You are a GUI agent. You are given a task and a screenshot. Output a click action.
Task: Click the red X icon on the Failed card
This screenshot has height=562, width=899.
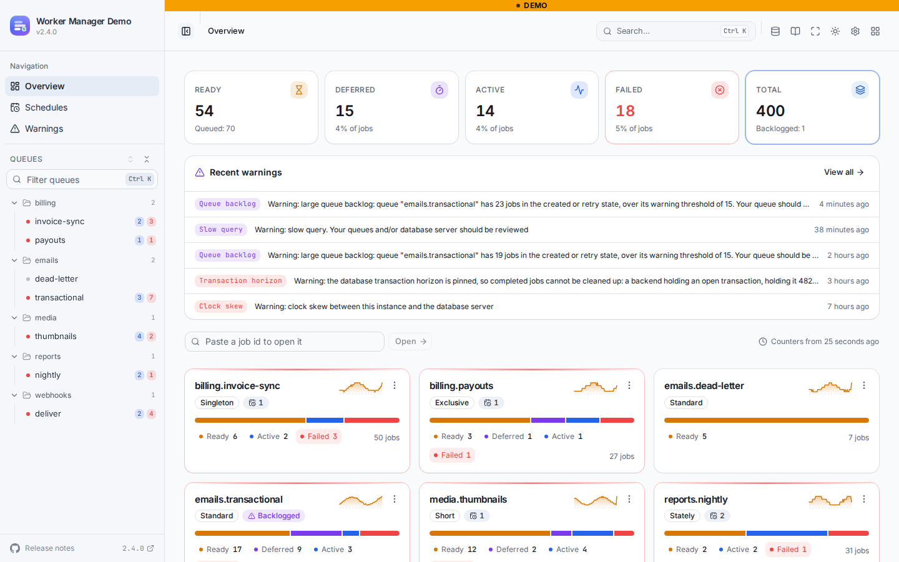coord(720,90)
